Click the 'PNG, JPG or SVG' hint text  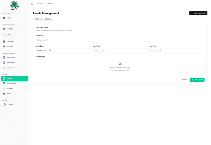pos(120,70)
